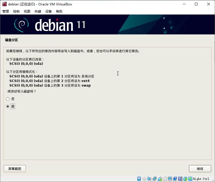Open the 控制 menu

(16, 11)
